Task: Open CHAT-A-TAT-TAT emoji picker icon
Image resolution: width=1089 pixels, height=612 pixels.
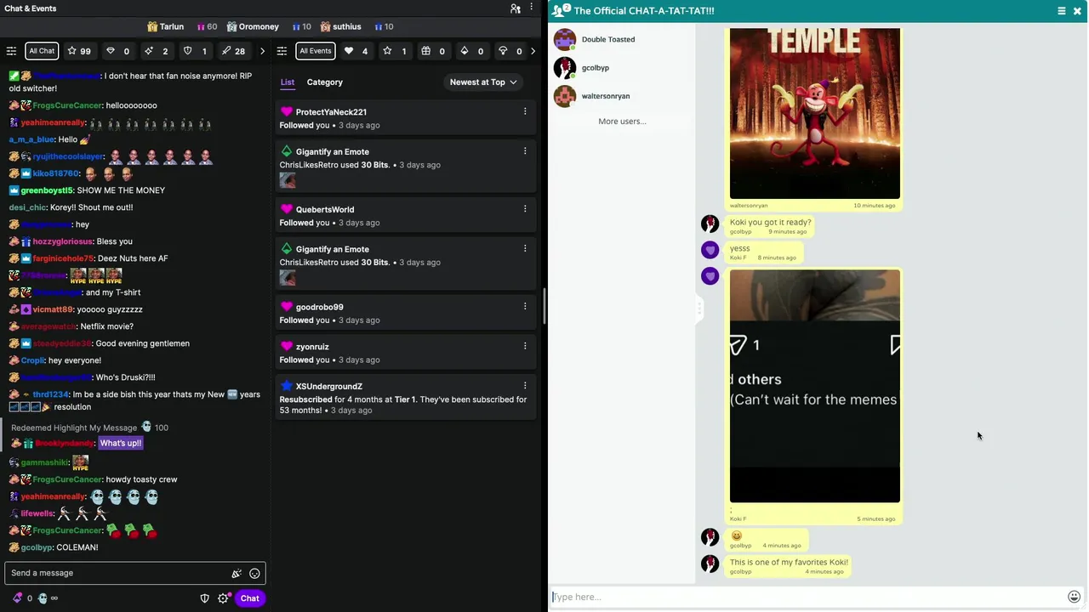Action: click(x=1074, y=597)
